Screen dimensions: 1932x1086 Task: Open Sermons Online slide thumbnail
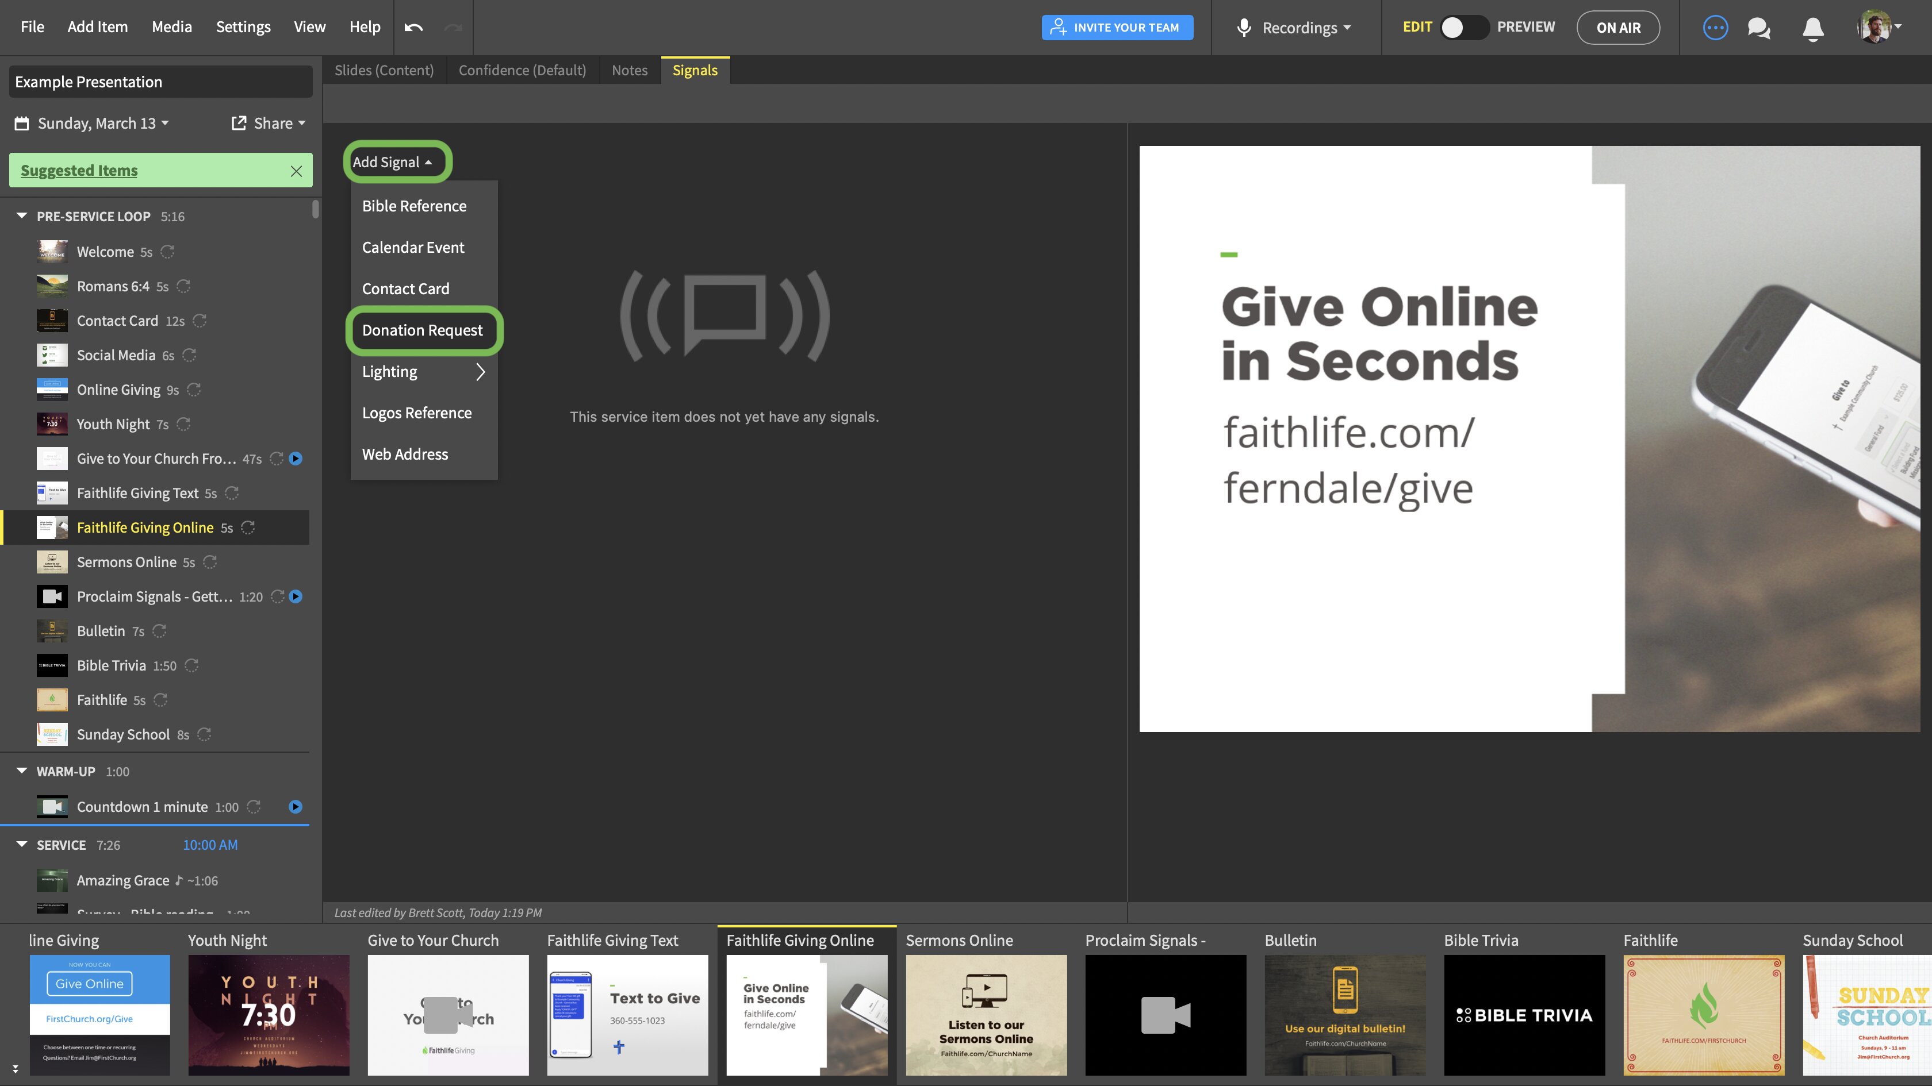coord(986,1015)
